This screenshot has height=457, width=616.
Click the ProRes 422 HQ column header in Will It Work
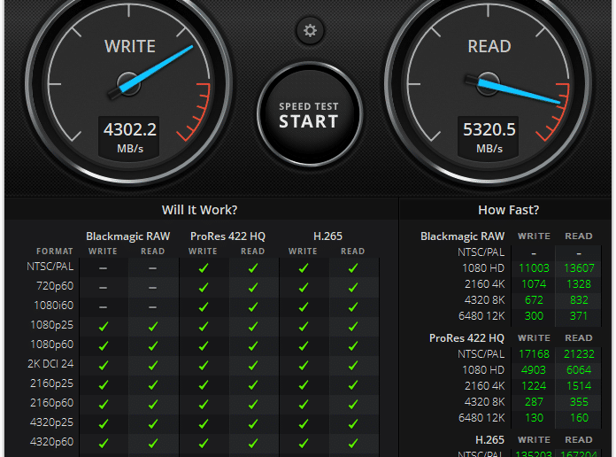227,236
